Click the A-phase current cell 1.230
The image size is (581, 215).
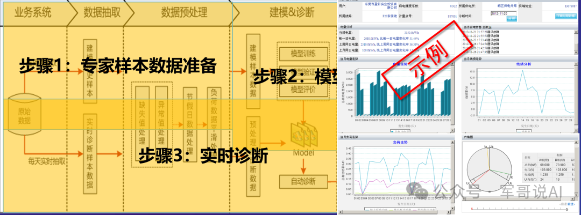(544, 175)
